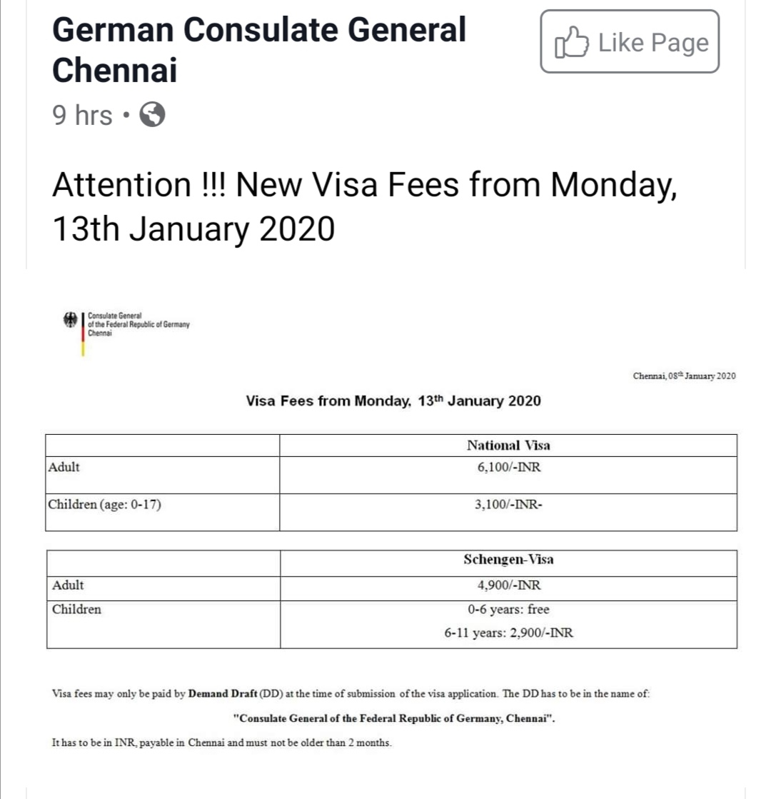Screen dimensions: 771x799
Task: Click the Consulate General letterhead text
Action: pyautogui.click(x=138, y=324)
